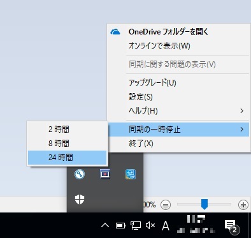
Task: Open the network status tray icon
Action: click(136, 225)
